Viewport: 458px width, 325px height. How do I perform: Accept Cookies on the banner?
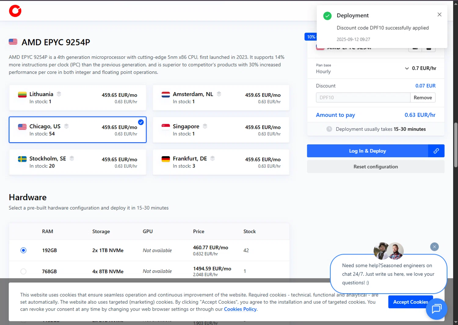point(410,302)
